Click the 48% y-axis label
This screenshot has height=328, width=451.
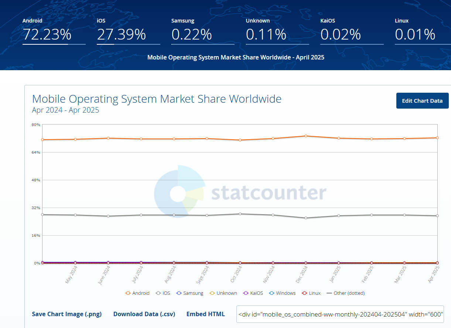36,180
